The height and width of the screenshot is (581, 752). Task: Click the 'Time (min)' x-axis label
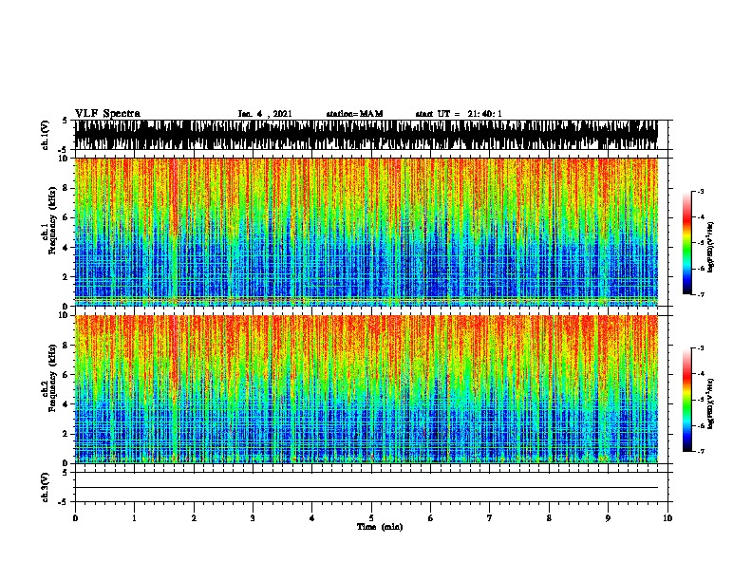pyautogui.click(x=380, y=527)
